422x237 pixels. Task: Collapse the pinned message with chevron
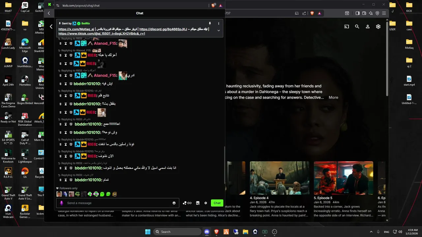(x=218, y=30)
